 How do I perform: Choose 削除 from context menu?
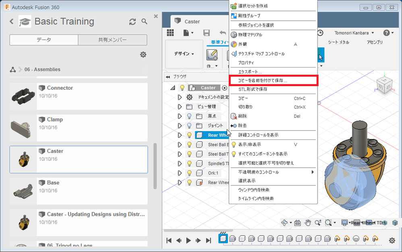[273, 116]
